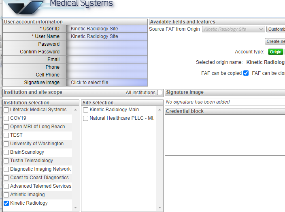The image size is (285, 212).
Task: Focus the Password input field
Action: click(x=107, y=44)
